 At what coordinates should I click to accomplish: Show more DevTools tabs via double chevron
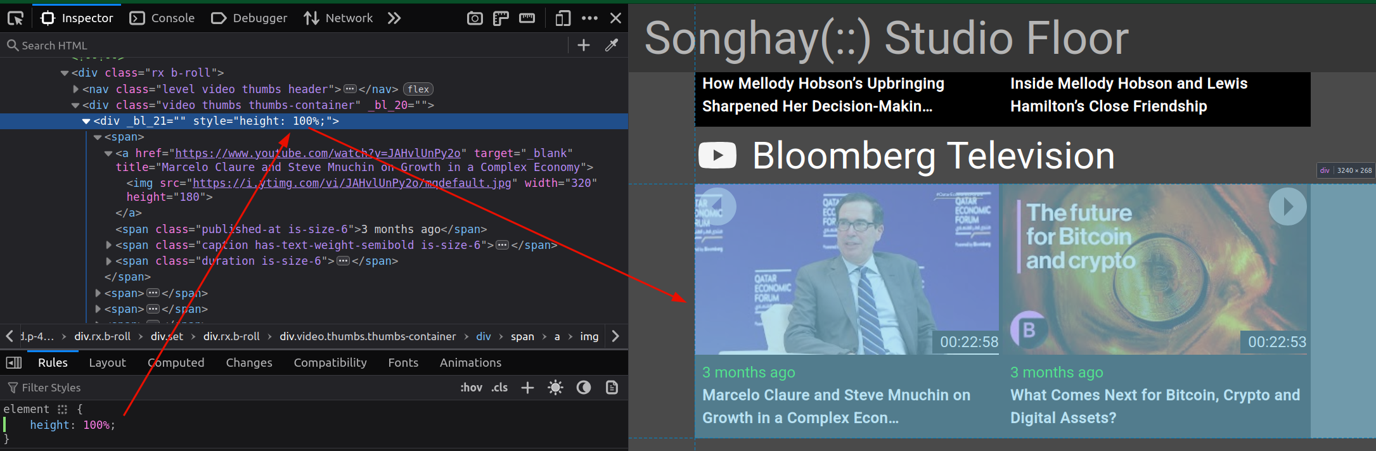394,18
